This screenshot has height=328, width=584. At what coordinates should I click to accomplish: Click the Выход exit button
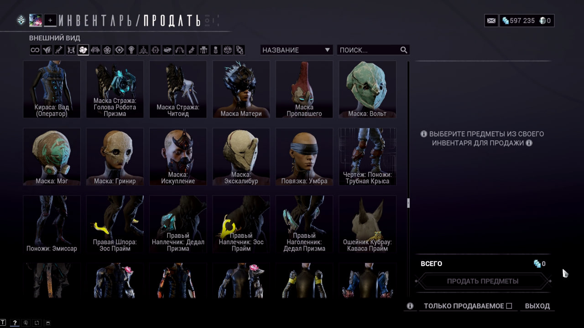tap(537, 306)
